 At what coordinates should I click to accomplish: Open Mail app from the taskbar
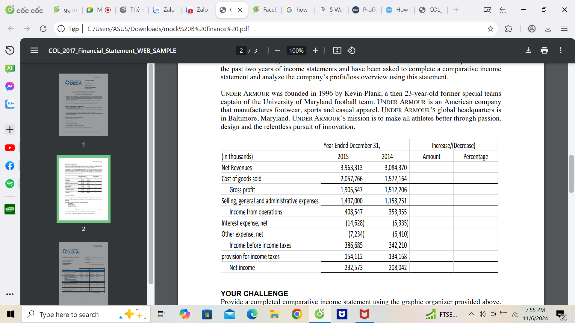(x=230, y=314)
